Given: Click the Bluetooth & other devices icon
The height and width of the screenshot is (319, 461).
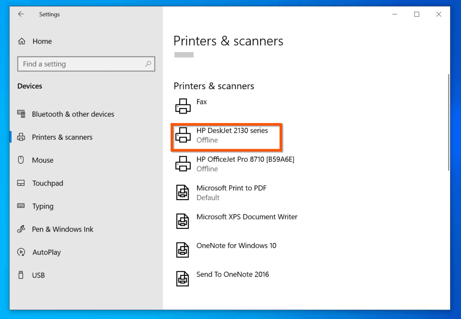Looking at the screenshot, I should [21, 114].
